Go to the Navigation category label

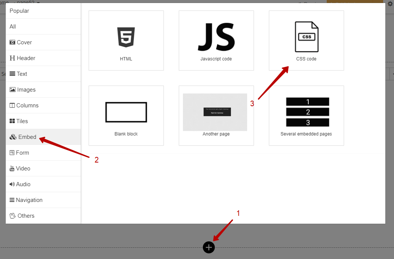point(29,200)
